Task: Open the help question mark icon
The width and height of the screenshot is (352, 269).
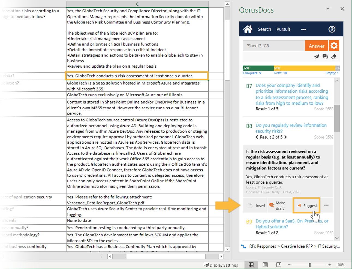Action: [332, 29]
